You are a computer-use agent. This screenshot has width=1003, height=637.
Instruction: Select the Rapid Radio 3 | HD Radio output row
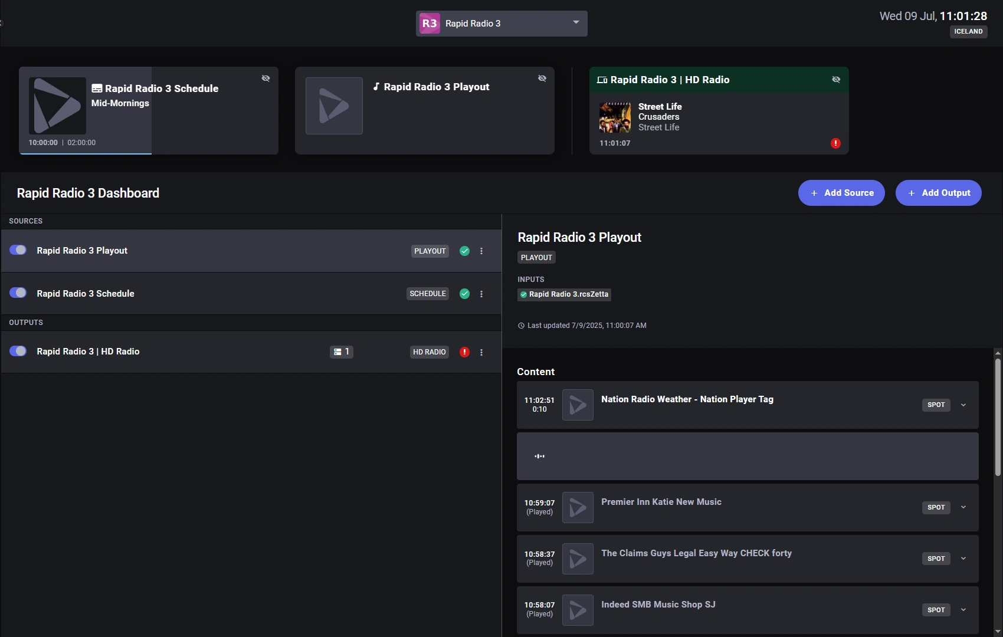click(x=251, y=352)
